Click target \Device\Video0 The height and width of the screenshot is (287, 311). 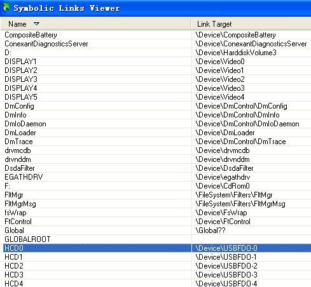click(x=220, y=62)
